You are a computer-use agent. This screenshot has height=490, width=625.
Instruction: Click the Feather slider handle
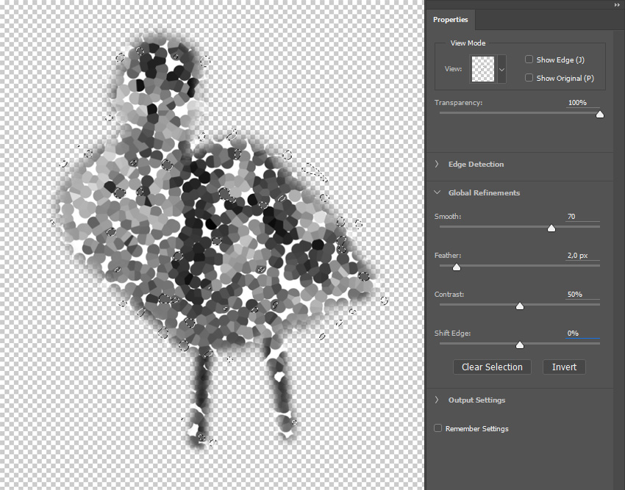[456, 267]
